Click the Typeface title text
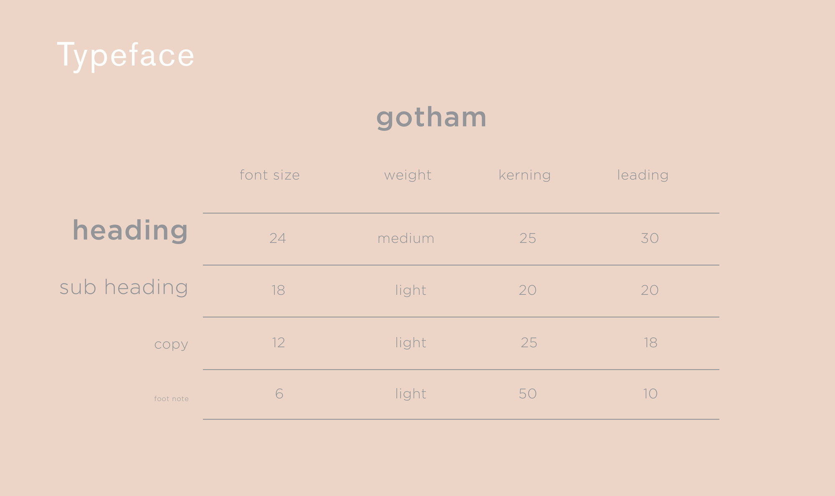 pyautogui.click(x=126, y=55)
